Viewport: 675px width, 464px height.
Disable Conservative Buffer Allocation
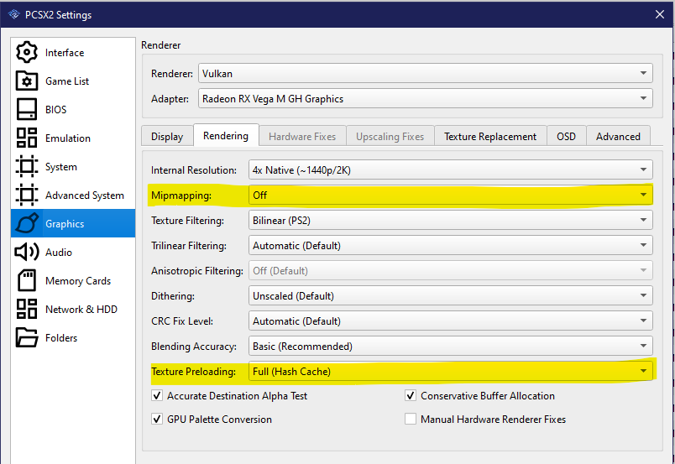click(411, 395)
